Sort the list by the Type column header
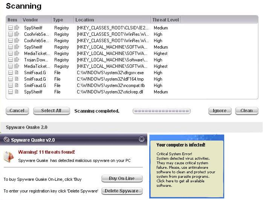 click(x=63, y=20)
